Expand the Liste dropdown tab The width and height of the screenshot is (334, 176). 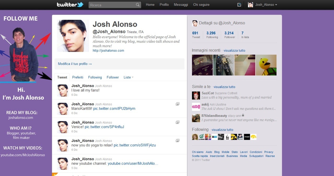click(128, 77)
